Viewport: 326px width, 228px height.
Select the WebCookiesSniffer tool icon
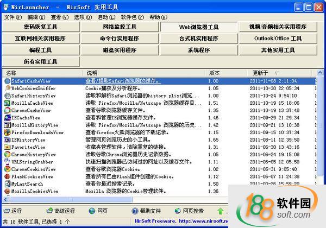pyautogui.click(x=7, y=88)
